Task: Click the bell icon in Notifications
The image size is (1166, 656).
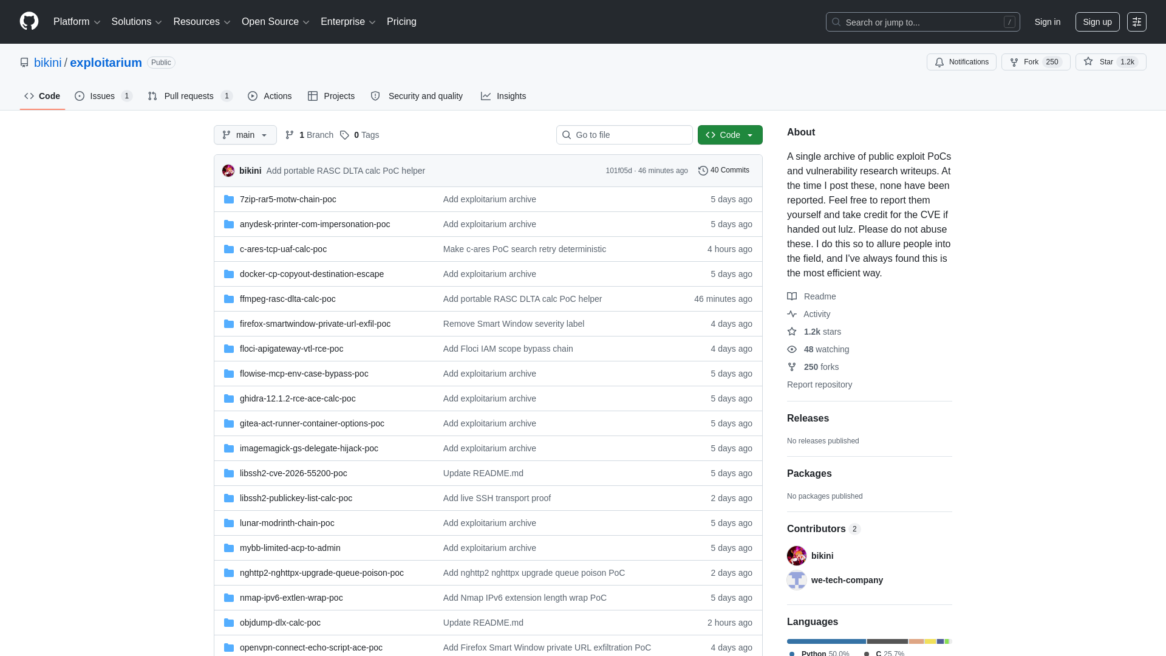Action: point(939,62)
